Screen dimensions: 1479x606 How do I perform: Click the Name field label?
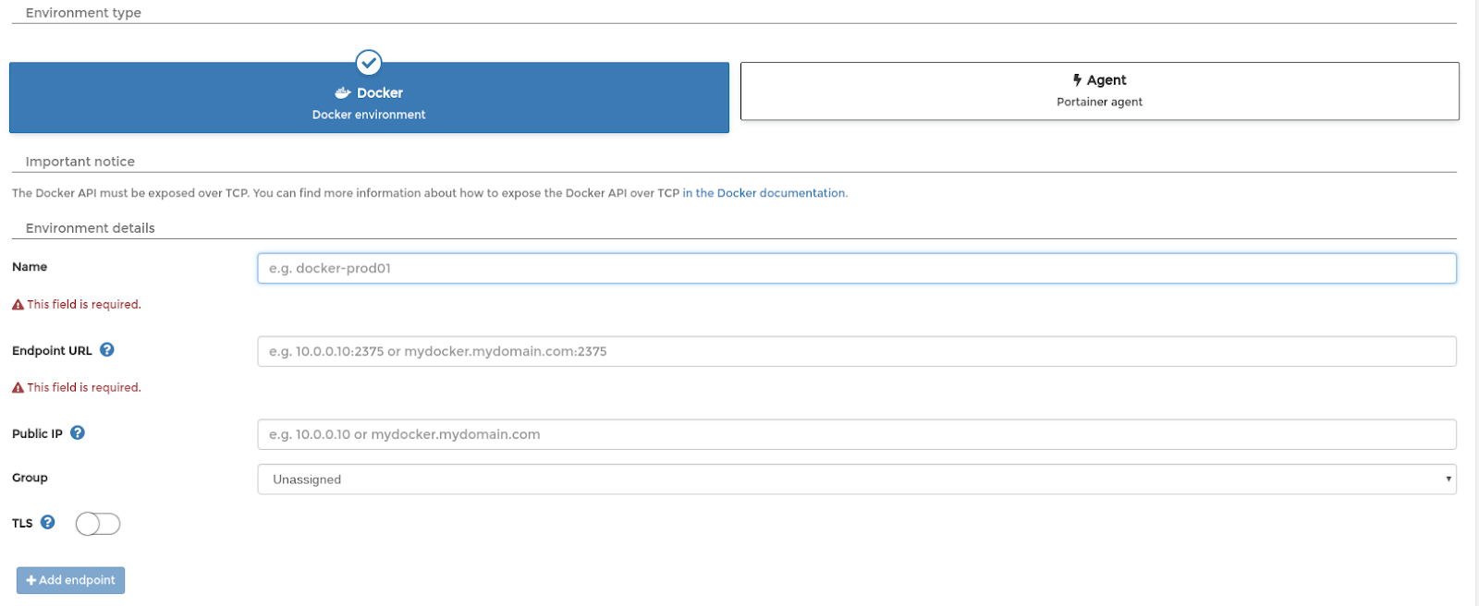pos(30,267)
